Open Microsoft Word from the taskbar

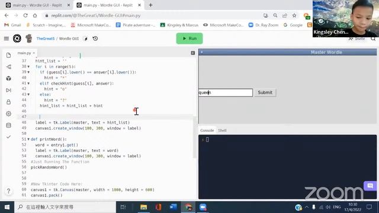173,207
